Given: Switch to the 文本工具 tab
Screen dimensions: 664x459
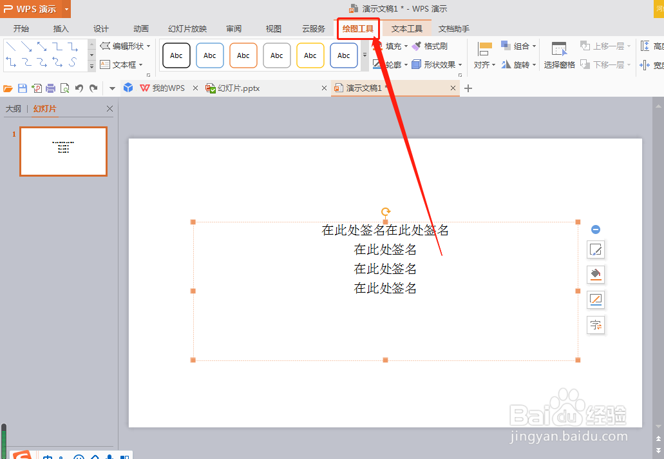Looking at the screenshot, I should 406,28.
